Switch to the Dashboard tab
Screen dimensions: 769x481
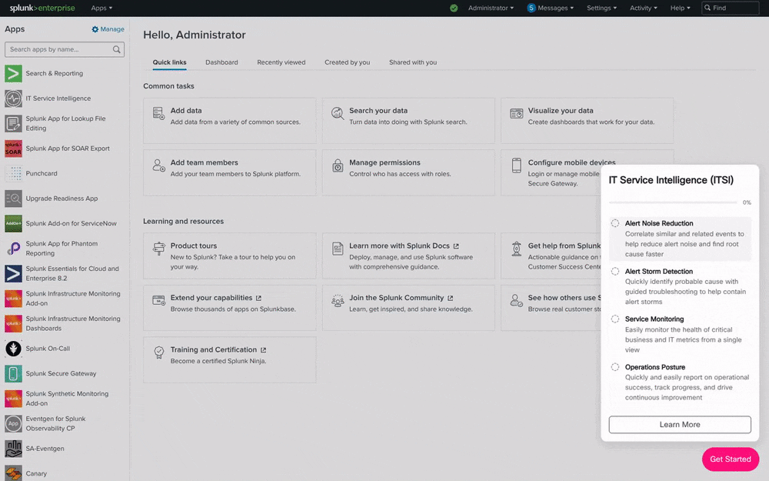point(221,62)
